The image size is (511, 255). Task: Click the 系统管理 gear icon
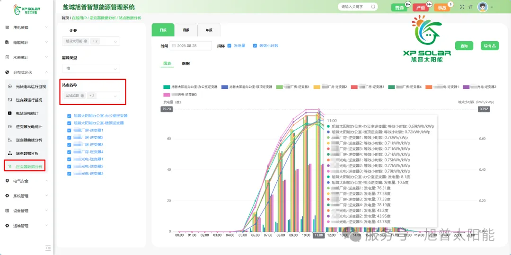click(8, 196)
